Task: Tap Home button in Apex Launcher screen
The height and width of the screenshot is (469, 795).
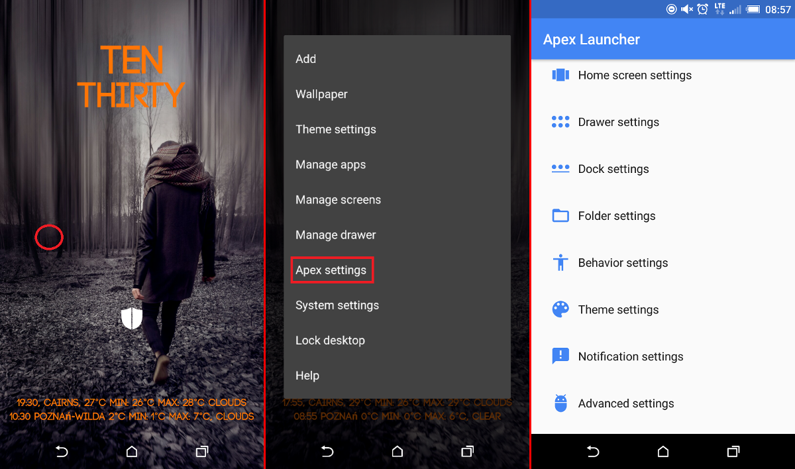Action: point(663,452)
